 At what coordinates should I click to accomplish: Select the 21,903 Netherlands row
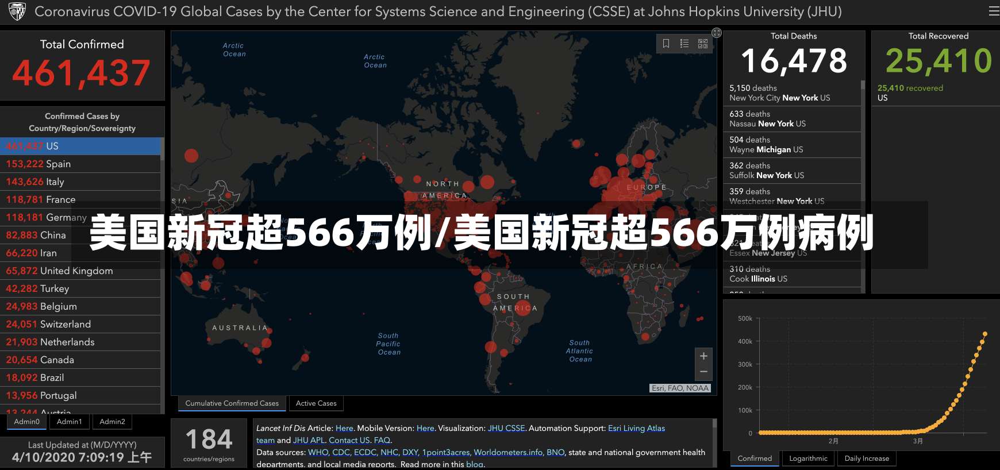click(x=80, y=342)
